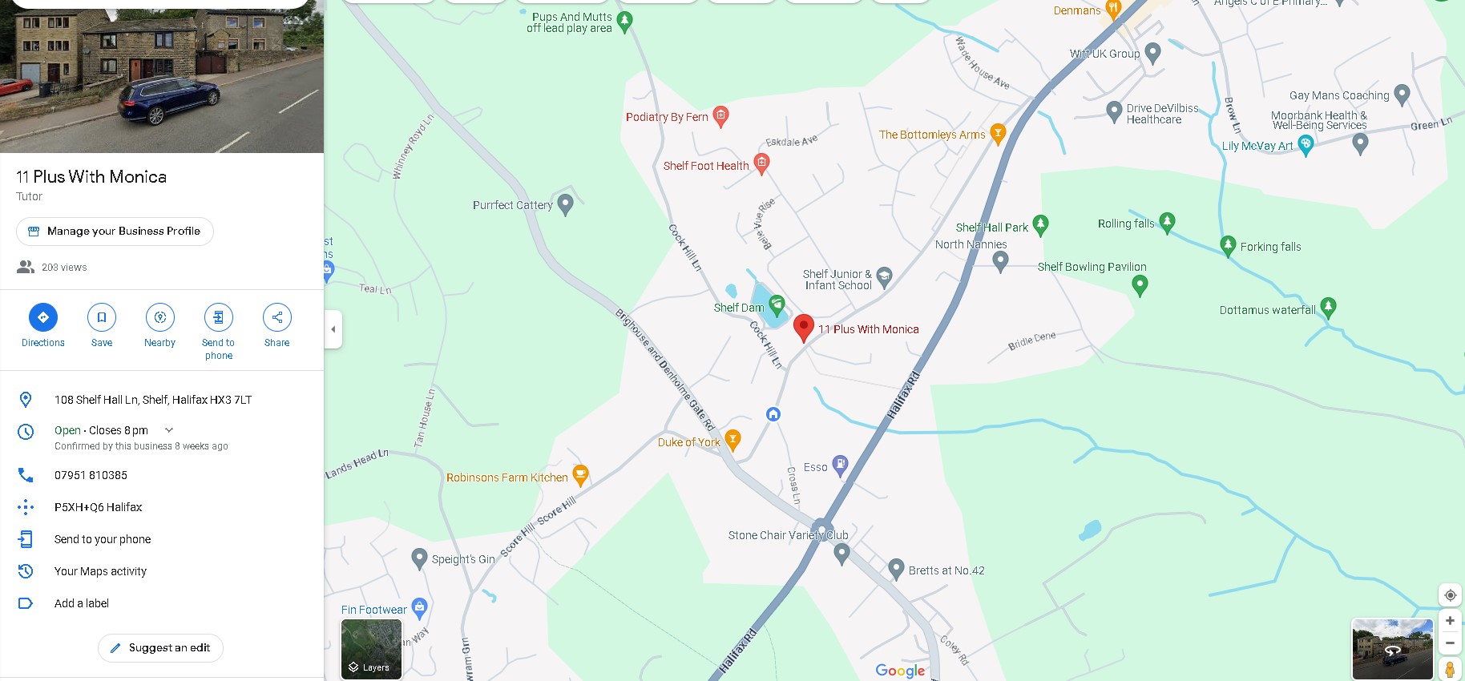Select The Bottomleys Arms pub marker
Screen dimensions: 1465x681
click(998, 133)
